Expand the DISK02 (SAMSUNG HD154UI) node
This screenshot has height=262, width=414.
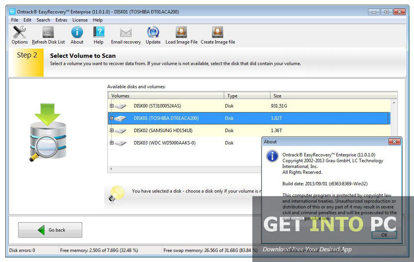pos(112,131)
